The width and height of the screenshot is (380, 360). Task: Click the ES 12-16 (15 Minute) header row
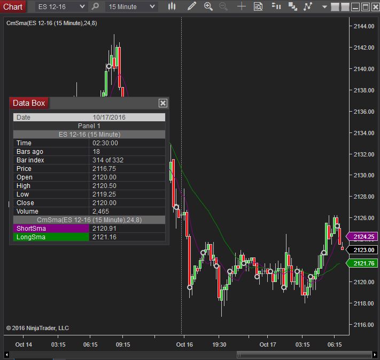[89, 135]
